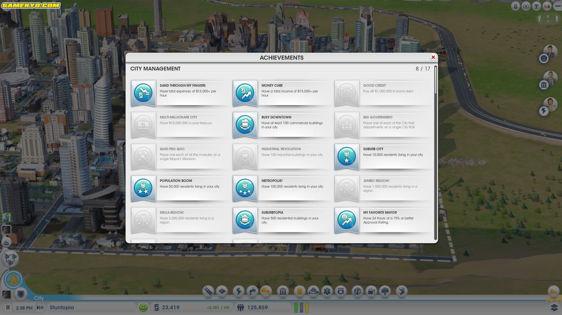
Task: Open the Government buildings menu
Action: (x=283, y=291)
